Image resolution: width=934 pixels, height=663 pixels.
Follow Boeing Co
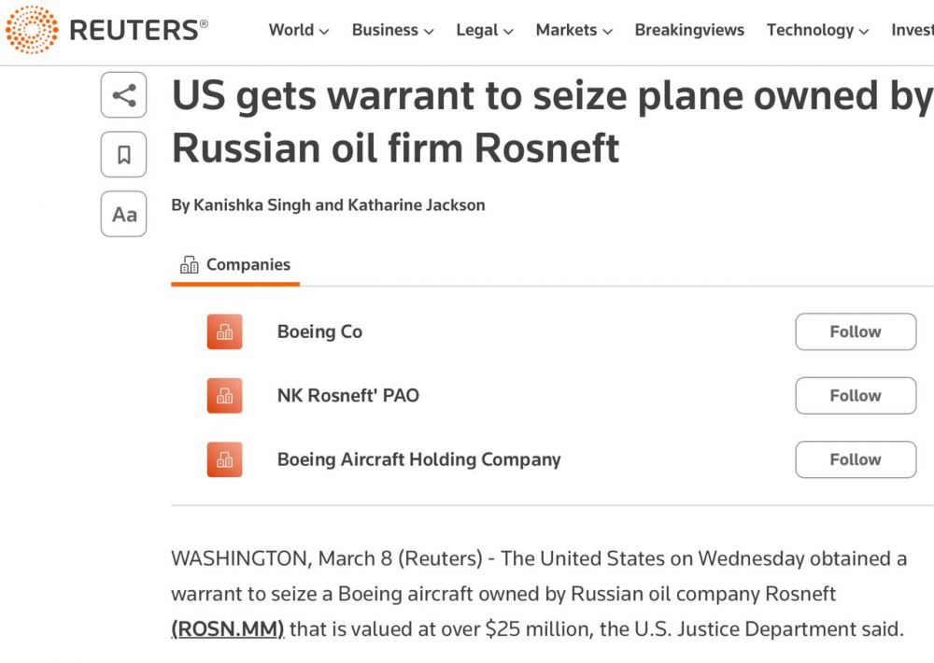coord(855,331)
